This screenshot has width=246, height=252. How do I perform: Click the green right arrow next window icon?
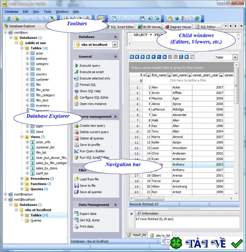157,18
